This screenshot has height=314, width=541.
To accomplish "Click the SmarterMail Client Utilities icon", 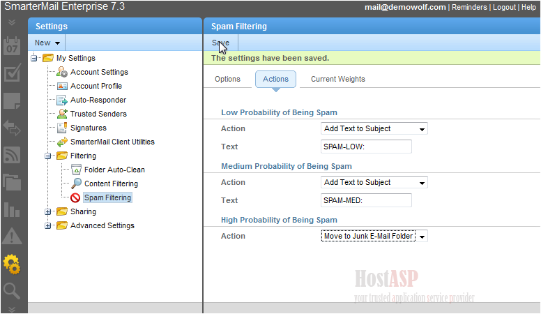I will (62, 142).
